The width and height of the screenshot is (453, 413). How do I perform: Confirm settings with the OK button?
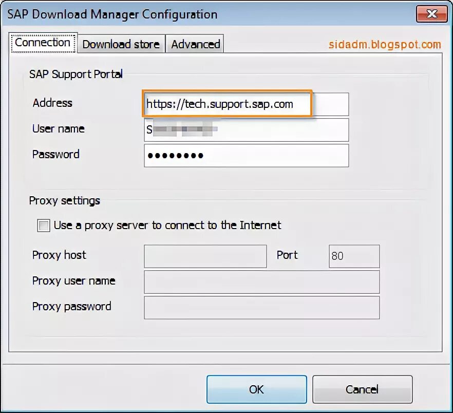pyautogui.click(x=257, y=389)
